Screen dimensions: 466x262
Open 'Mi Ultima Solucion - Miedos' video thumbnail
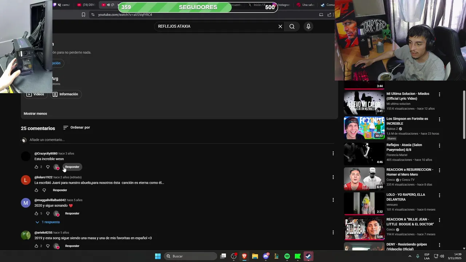364,103
